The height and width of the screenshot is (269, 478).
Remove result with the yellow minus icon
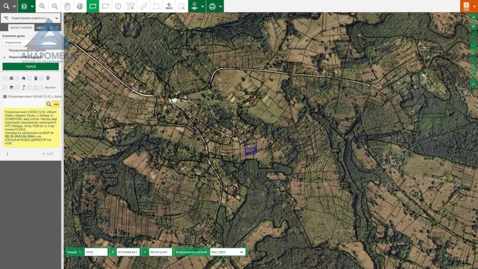pyautogui.click(x=56, y=104)
